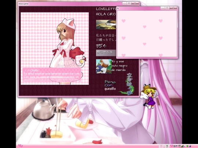Open the green battery tray icon
Screen dimensions: 198x148
point(187,146)
